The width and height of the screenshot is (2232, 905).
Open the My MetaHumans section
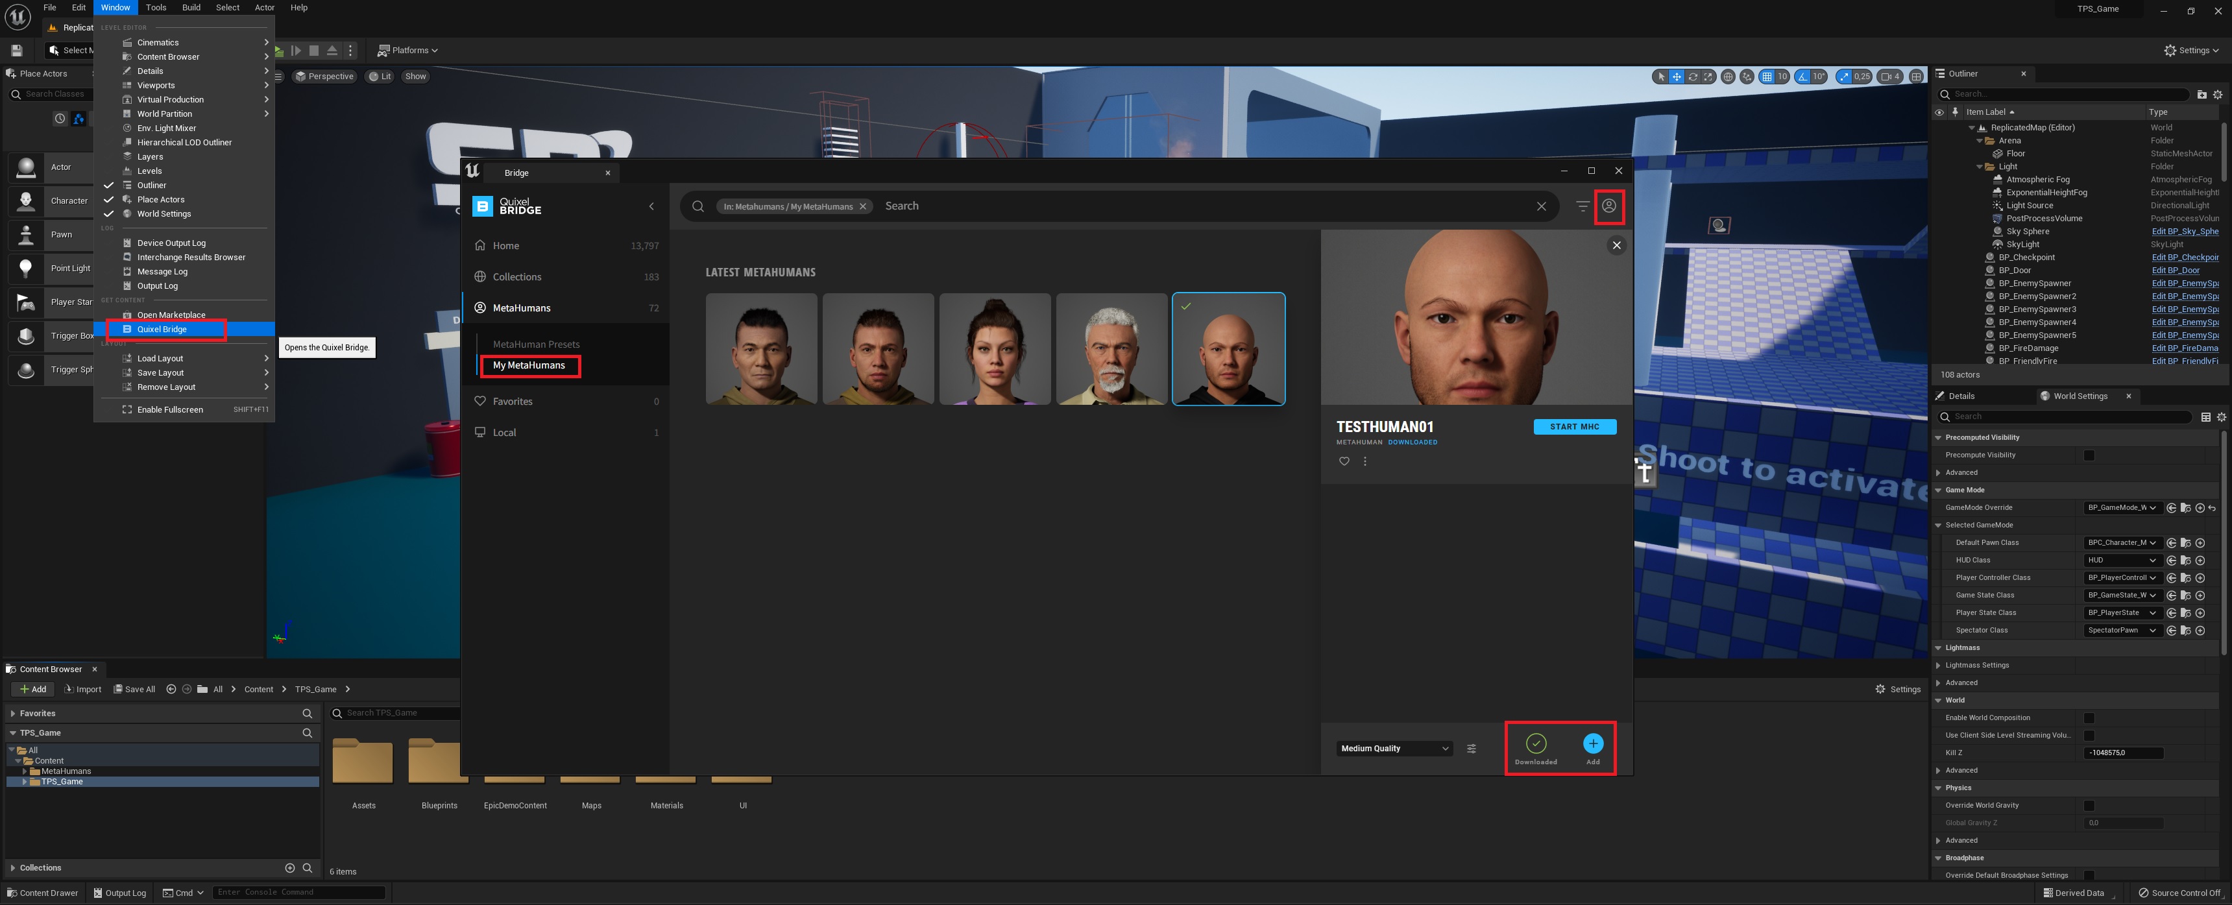529,365
